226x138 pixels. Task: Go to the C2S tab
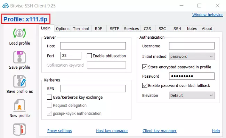tap(147, 29)
